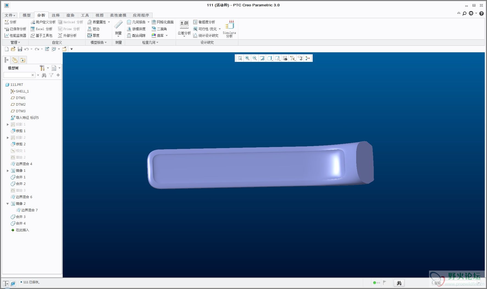Switch to the 视图 ribbon tab
Image resolution: width=487 pixels, height=289 pixels.
[99, 15]
